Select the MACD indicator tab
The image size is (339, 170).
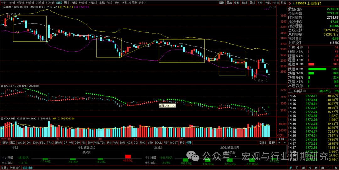[21, 143]
